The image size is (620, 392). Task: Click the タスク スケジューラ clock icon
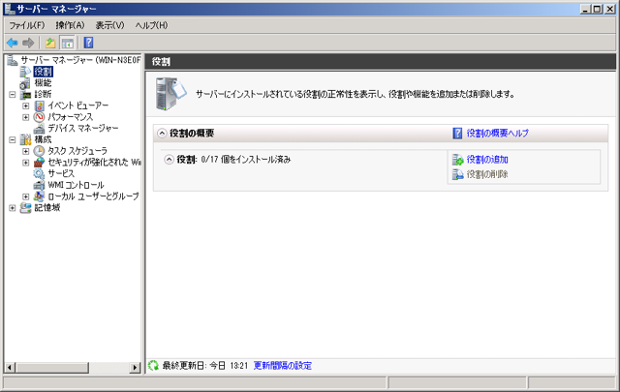(x=39, y=151)
